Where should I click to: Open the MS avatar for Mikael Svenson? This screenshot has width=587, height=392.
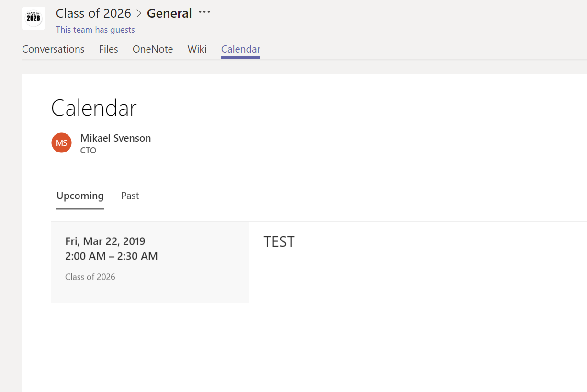pos(61,142)
